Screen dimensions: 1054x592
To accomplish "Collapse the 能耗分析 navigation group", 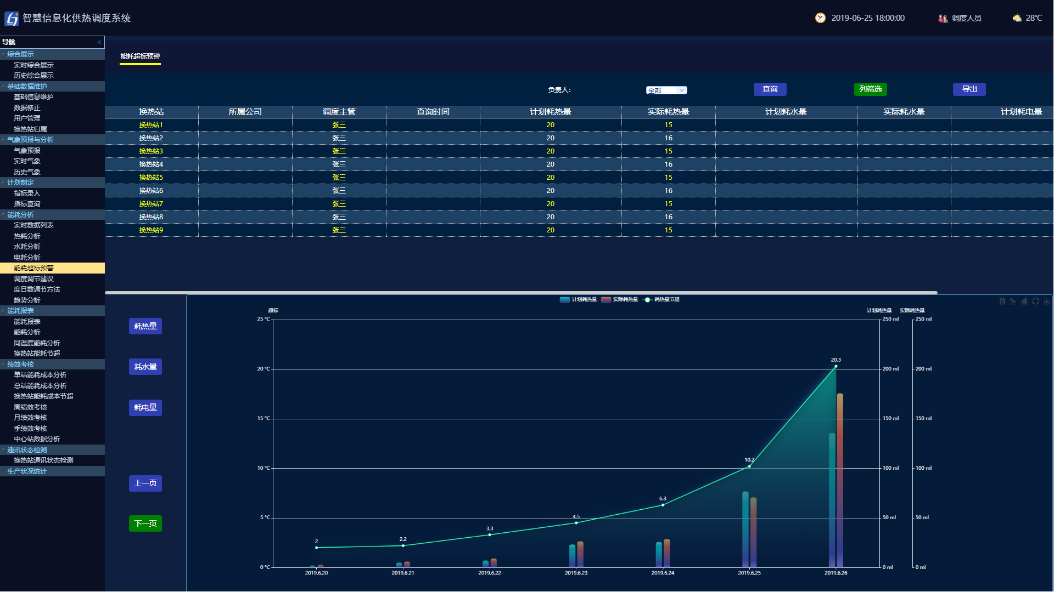I will pyautogui.click(x=52, y=215).
